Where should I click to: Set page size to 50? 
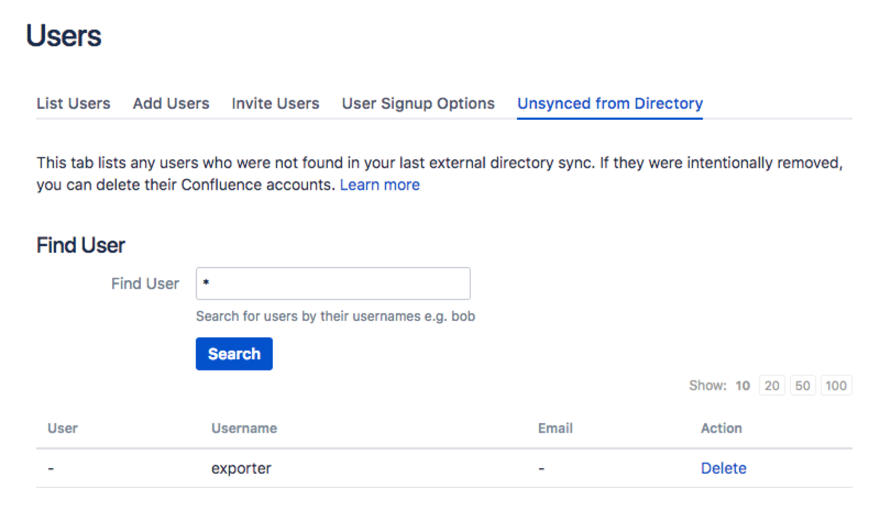pyautogui.click(x=802, y=386)
